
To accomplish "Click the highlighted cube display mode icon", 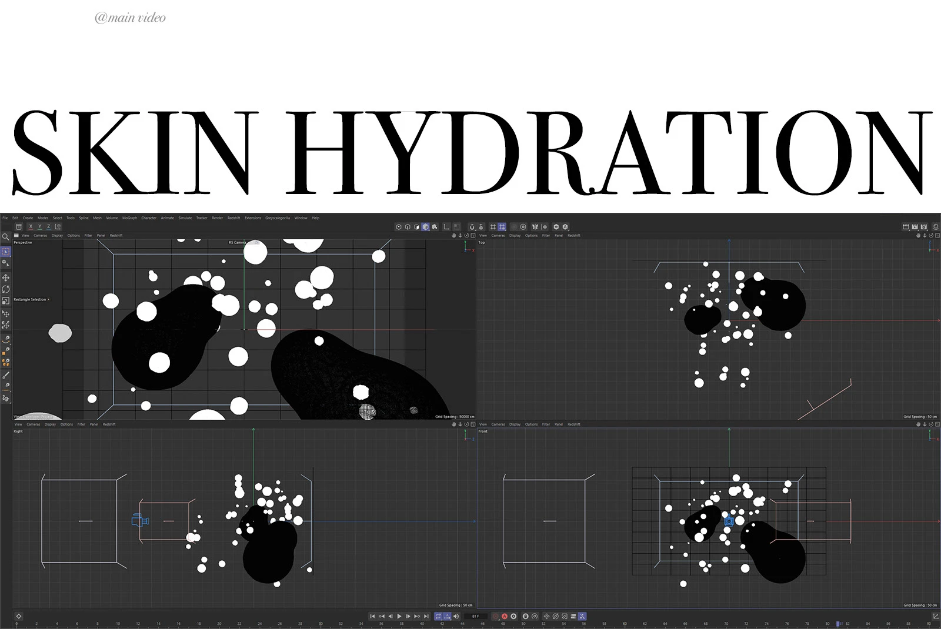I will click(425, 227).
